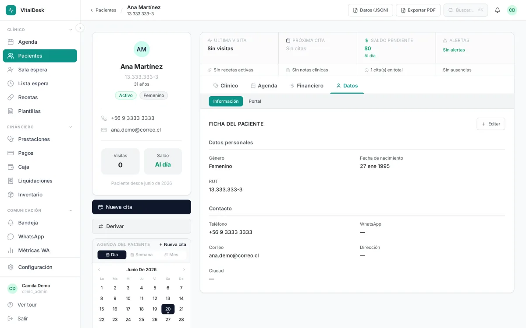Go back to Pacientes breadcrumb
Viewport: 526px width, 328px height.
(x=103, y=10)
